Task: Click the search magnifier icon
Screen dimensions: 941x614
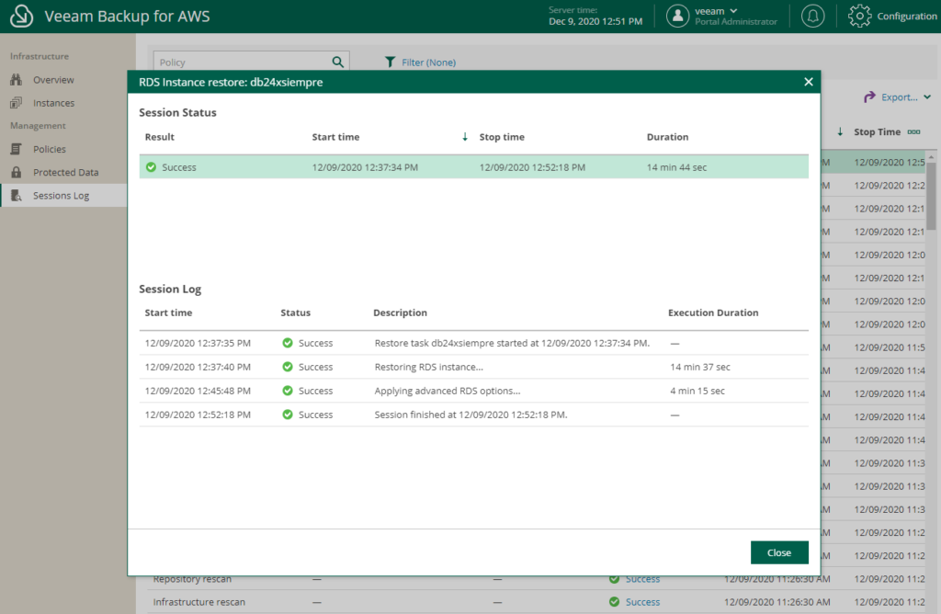Action: (x=338, y=62)
